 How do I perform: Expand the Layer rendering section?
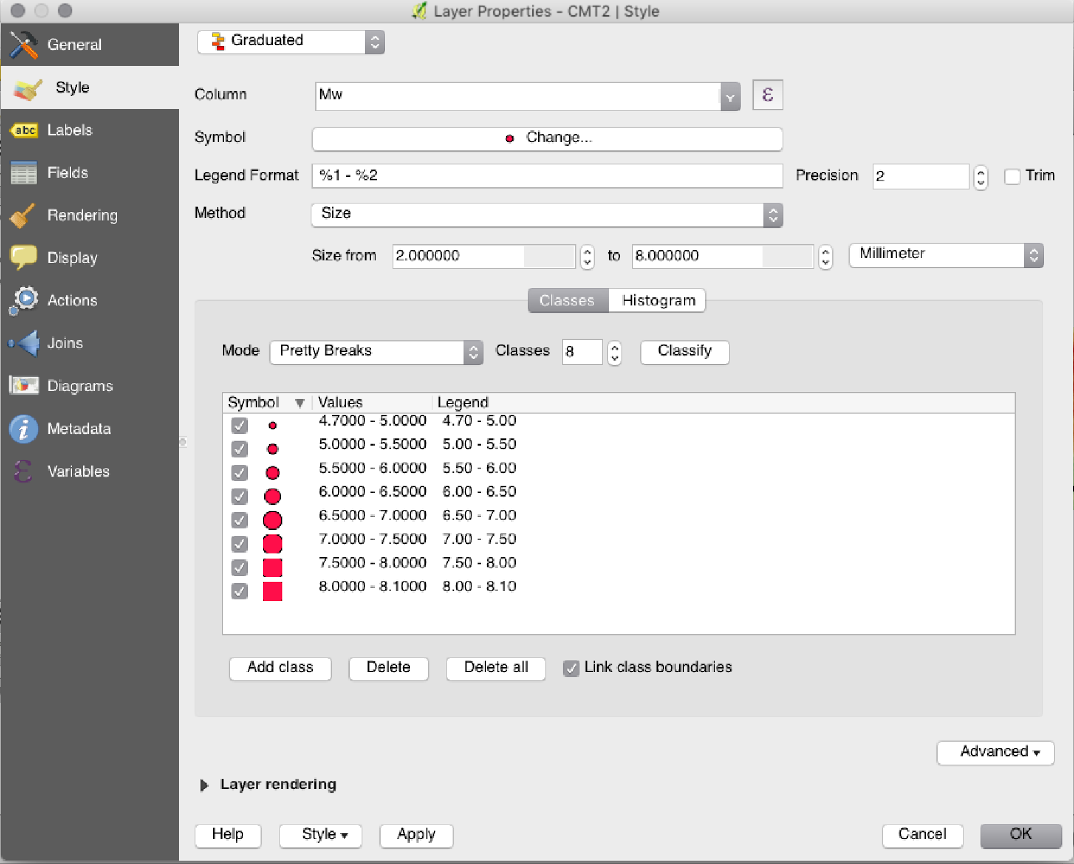pos(205,784)
